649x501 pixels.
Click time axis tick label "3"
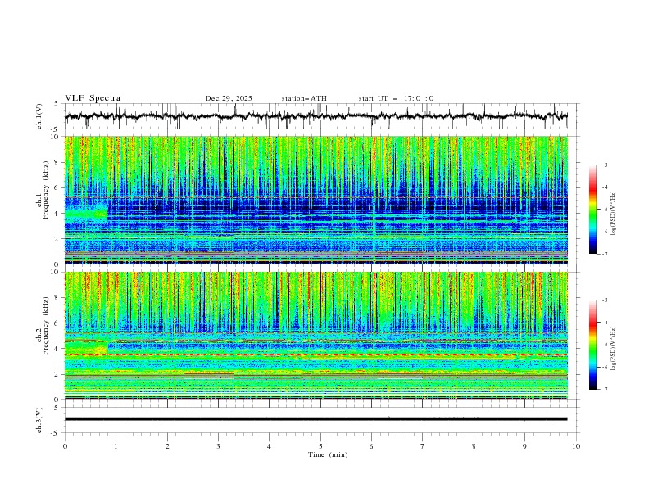tap(218, 446)
